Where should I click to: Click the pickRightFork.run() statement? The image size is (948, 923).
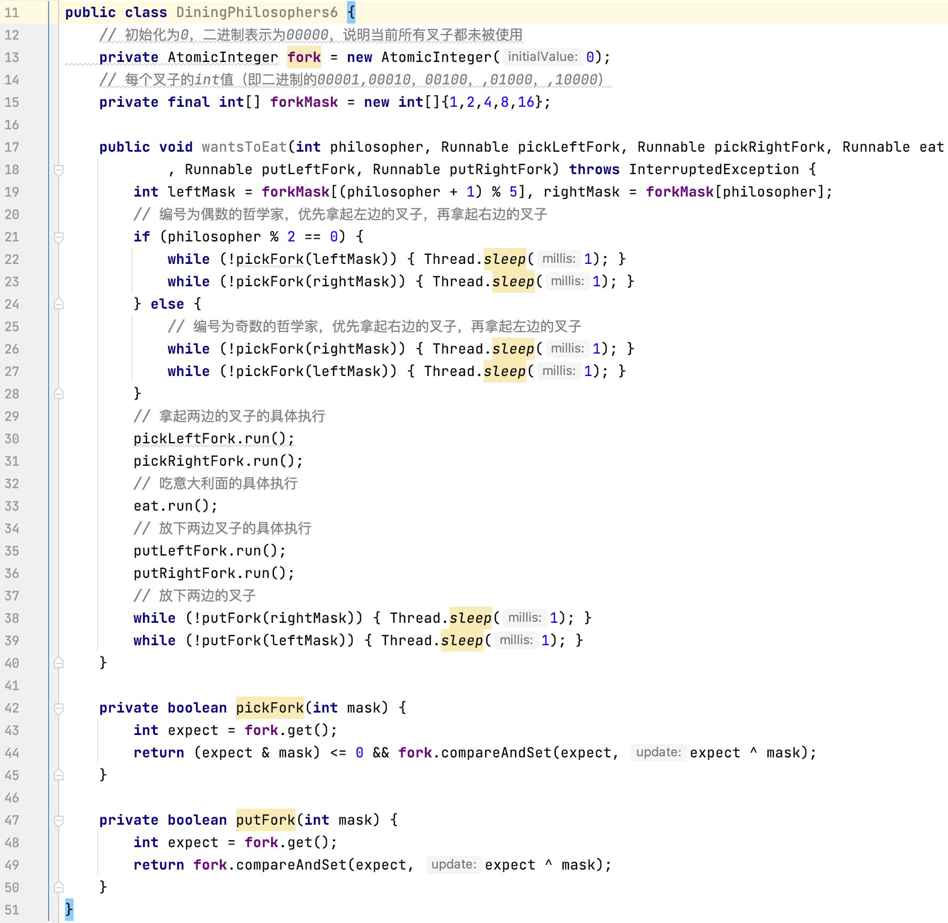pyautogui.click(x=218, y=461)
